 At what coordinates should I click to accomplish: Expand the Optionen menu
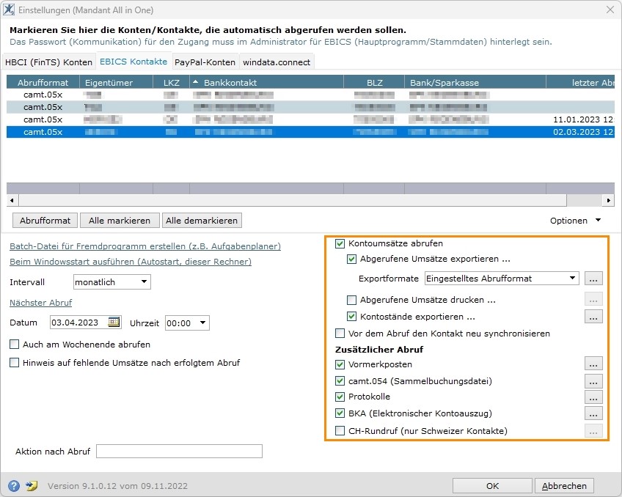[x=575, y=221]
